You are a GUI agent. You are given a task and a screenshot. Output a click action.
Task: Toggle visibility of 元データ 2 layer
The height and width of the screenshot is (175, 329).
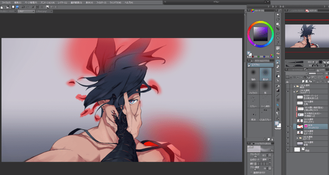click(x=287, y=132)
